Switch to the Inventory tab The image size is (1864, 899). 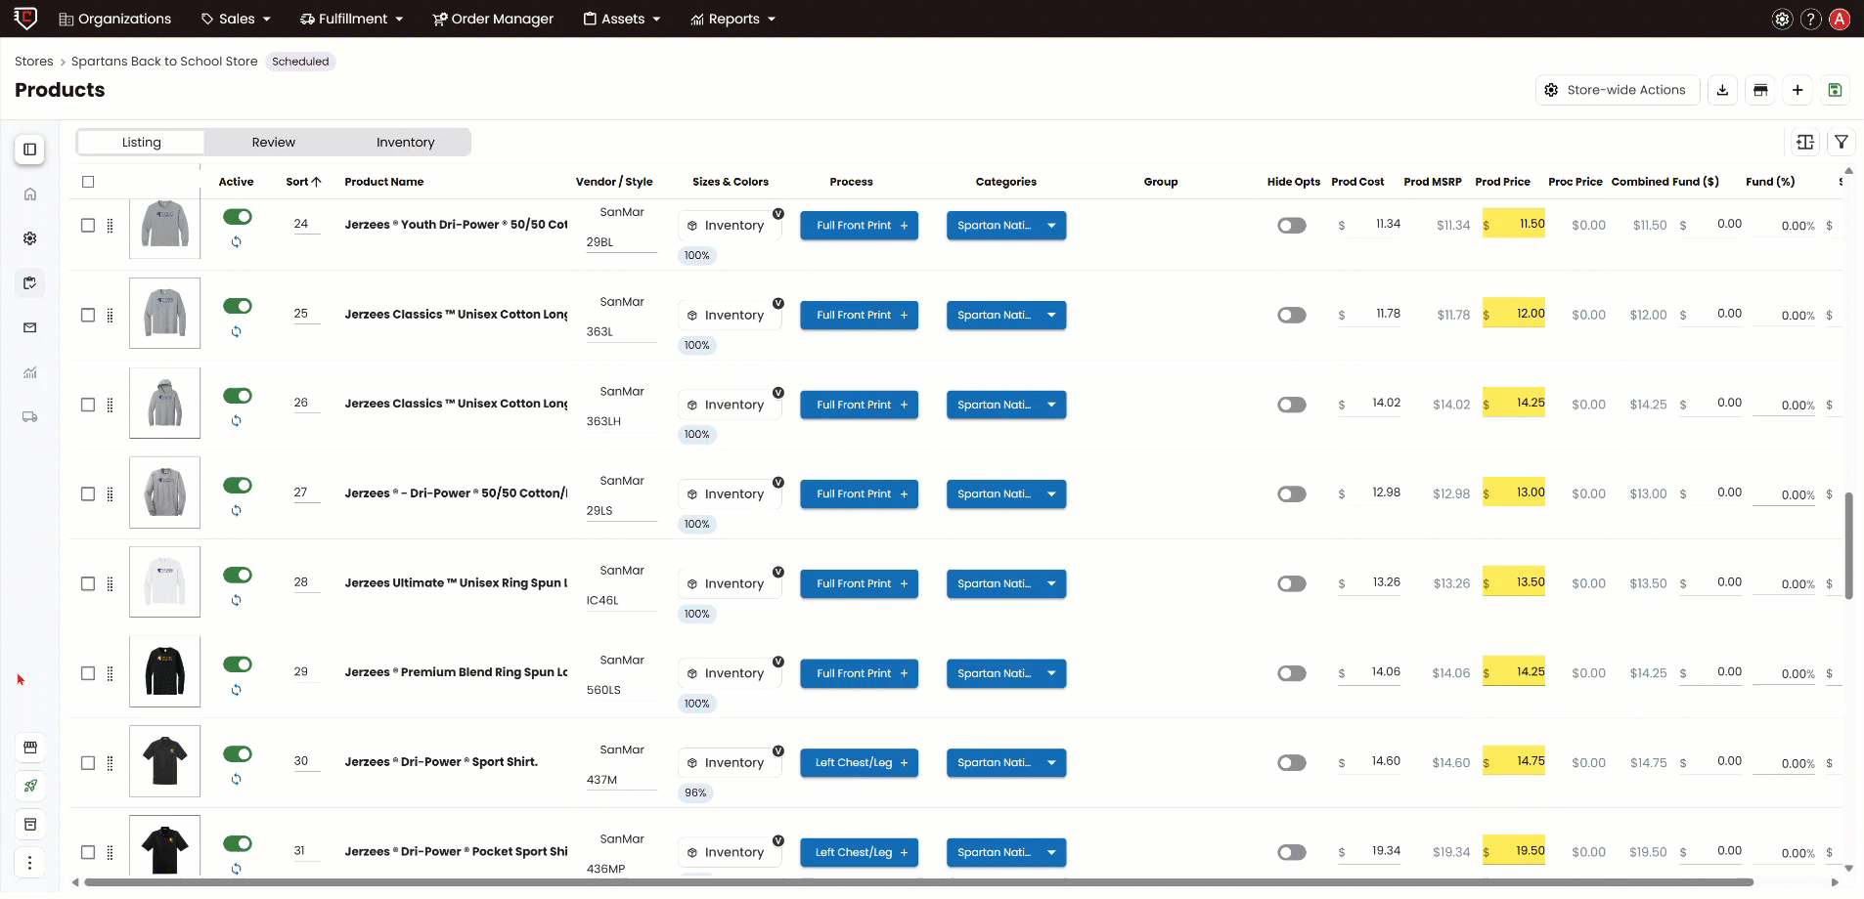pos(406,143)
